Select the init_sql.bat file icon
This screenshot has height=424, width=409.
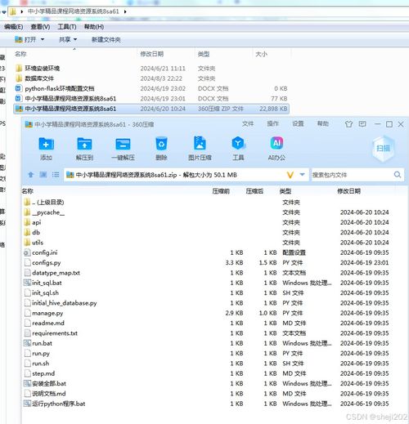(27, 283)
